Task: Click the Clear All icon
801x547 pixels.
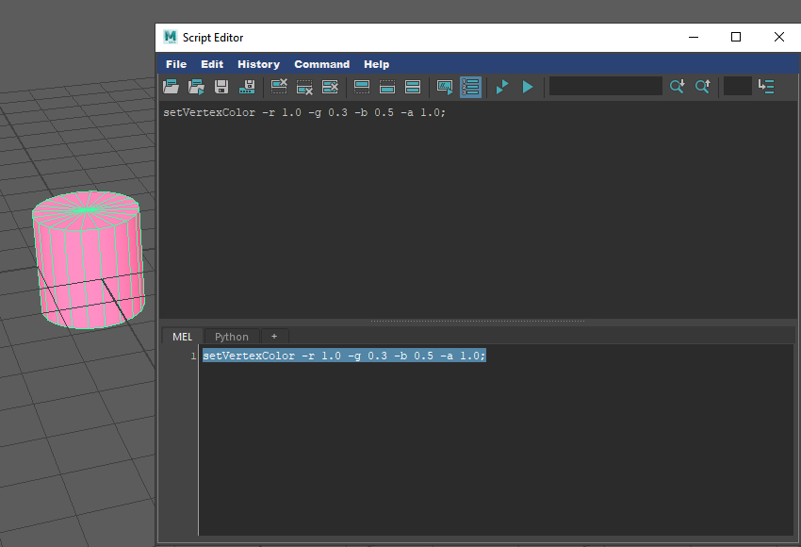Action: point(330,87)
